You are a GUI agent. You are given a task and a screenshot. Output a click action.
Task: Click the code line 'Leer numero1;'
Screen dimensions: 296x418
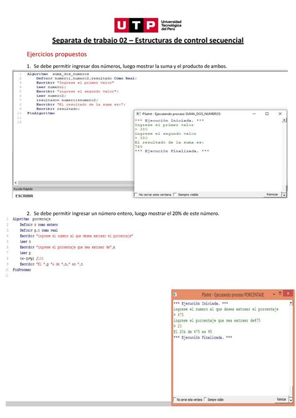coord(51,87)
